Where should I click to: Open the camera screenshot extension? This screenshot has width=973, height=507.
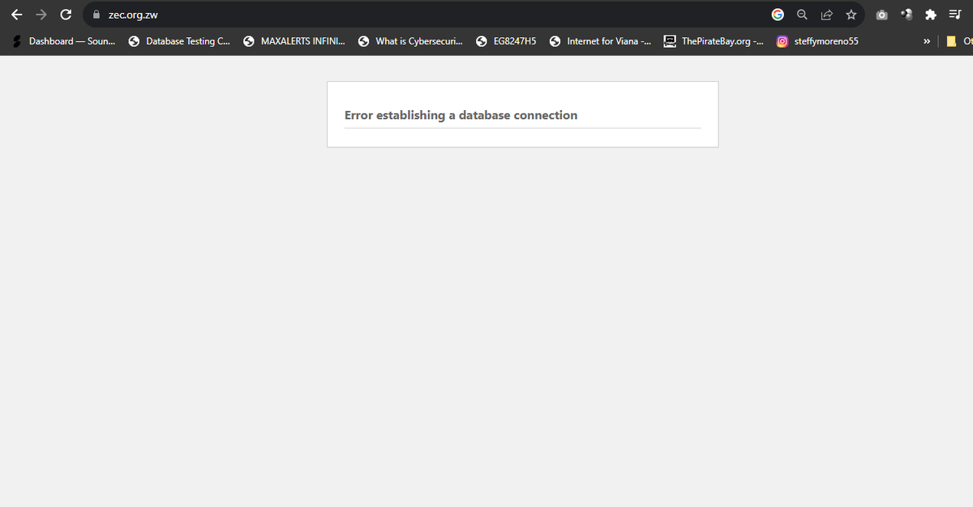tap(882, 15)
